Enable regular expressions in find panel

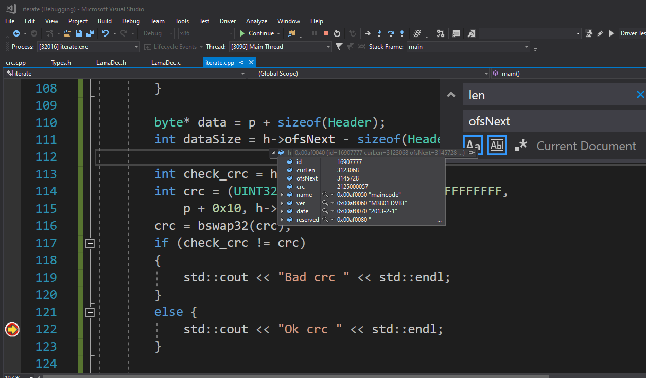(520, 146)
